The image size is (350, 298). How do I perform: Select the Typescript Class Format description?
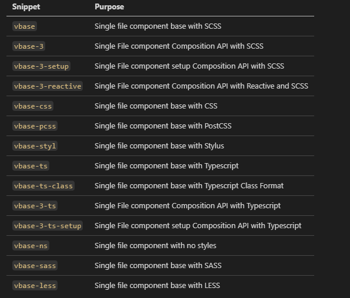tap(189, 186)
